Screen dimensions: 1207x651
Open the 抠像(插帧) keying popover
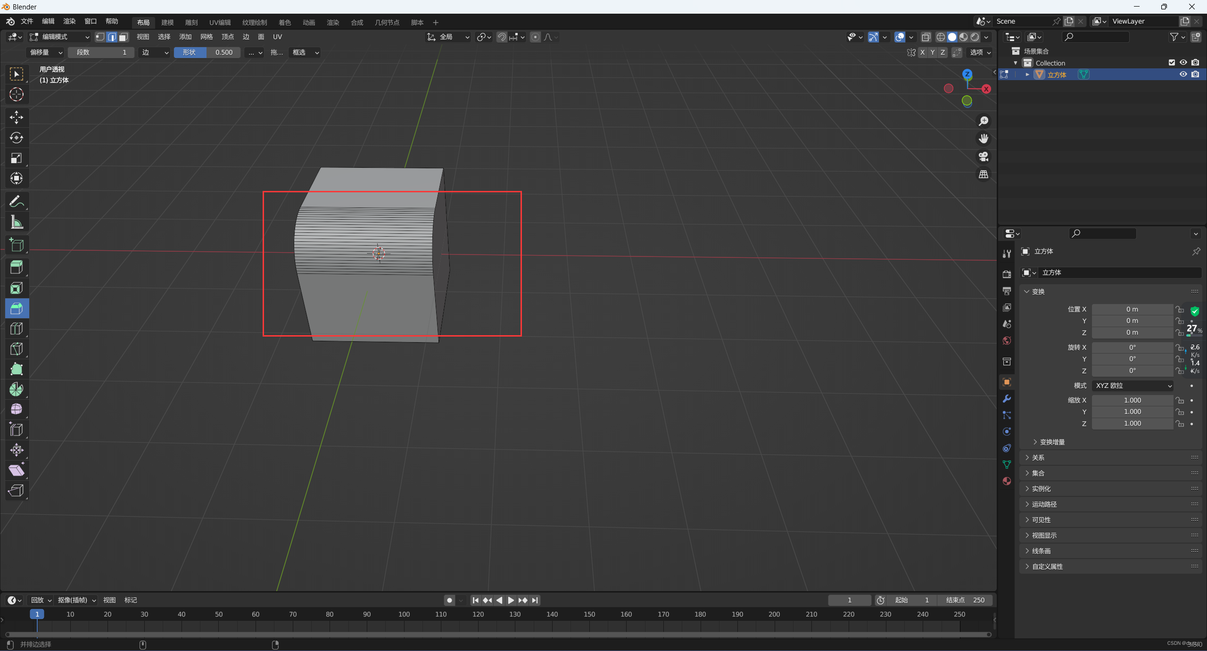[77, 600]
